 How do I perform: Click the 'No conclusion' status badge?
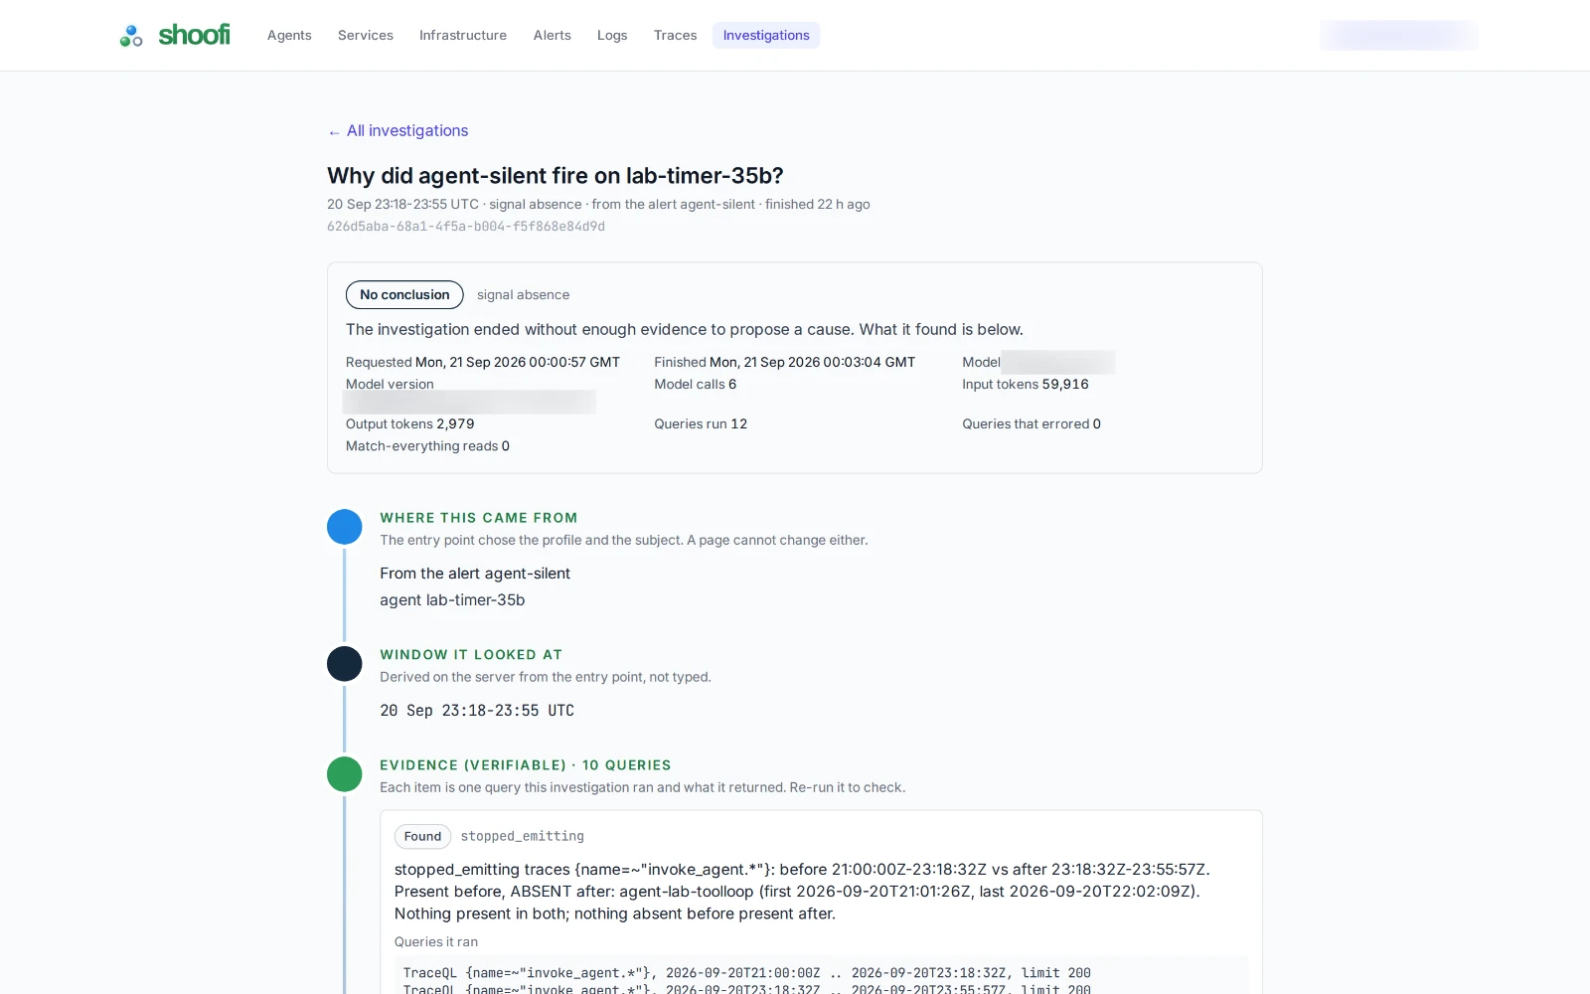tap(404, 294)
